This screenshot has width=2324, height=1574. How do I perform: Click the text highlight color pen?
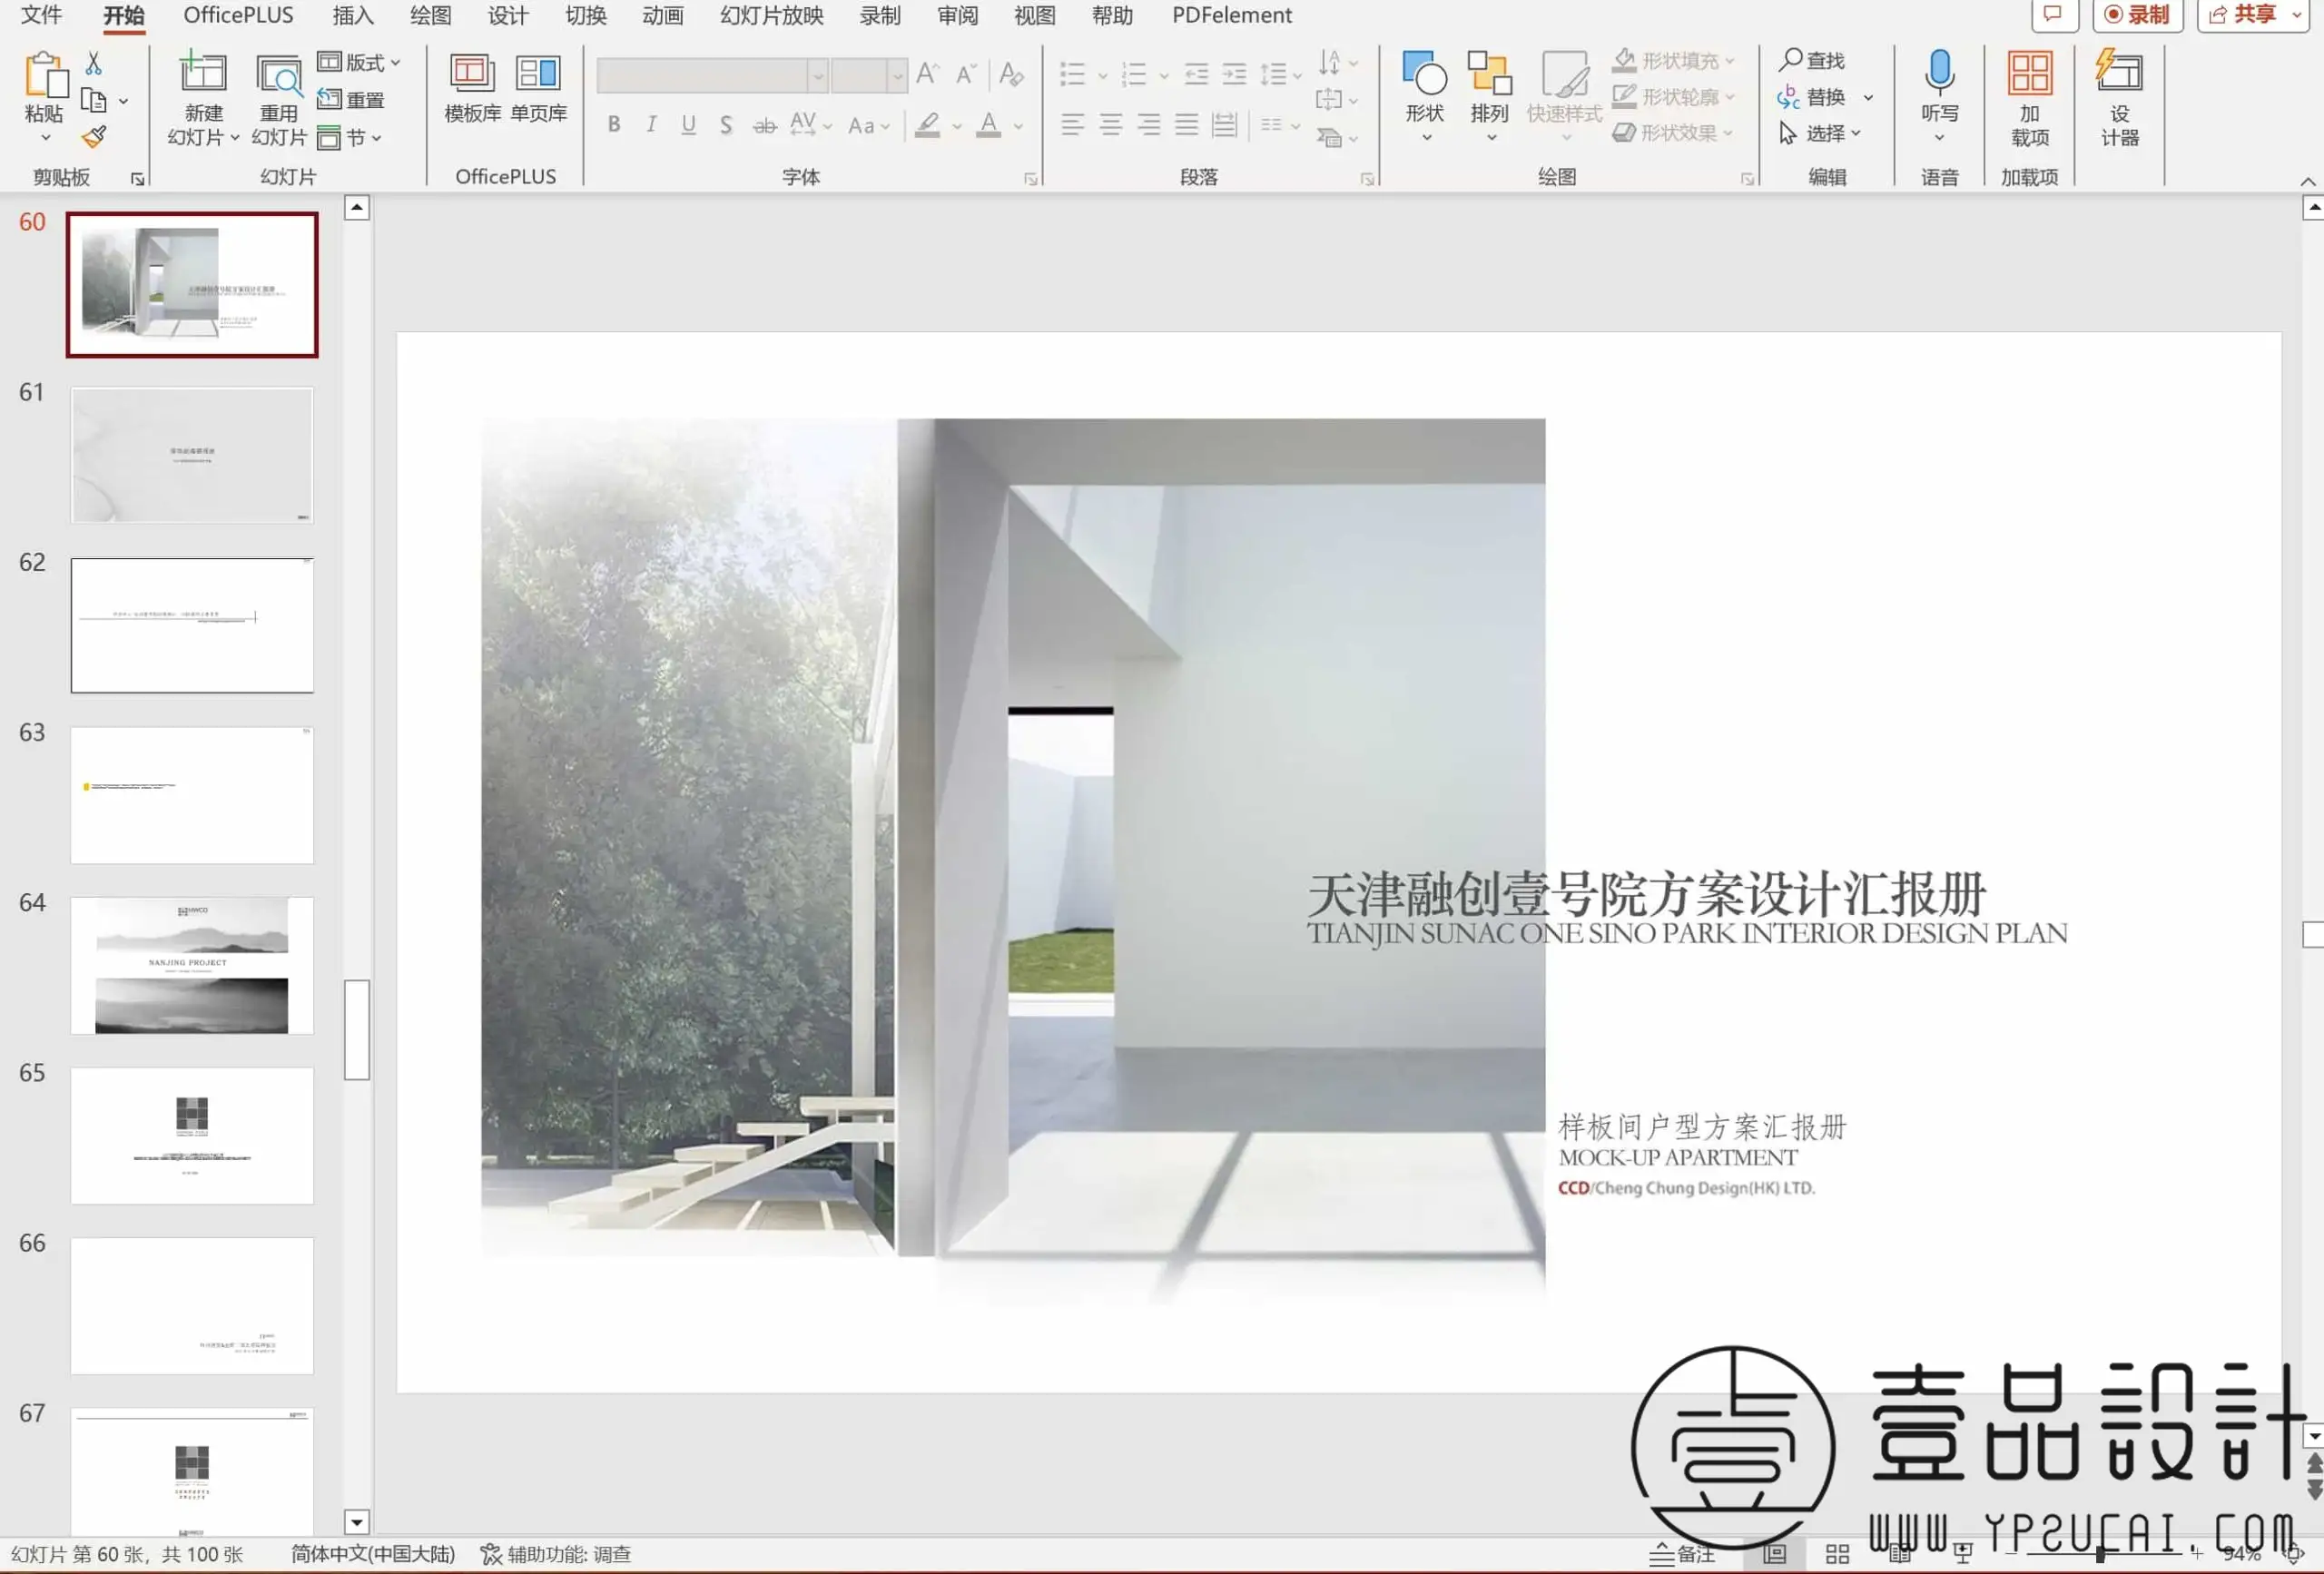(x=927, y=125)
